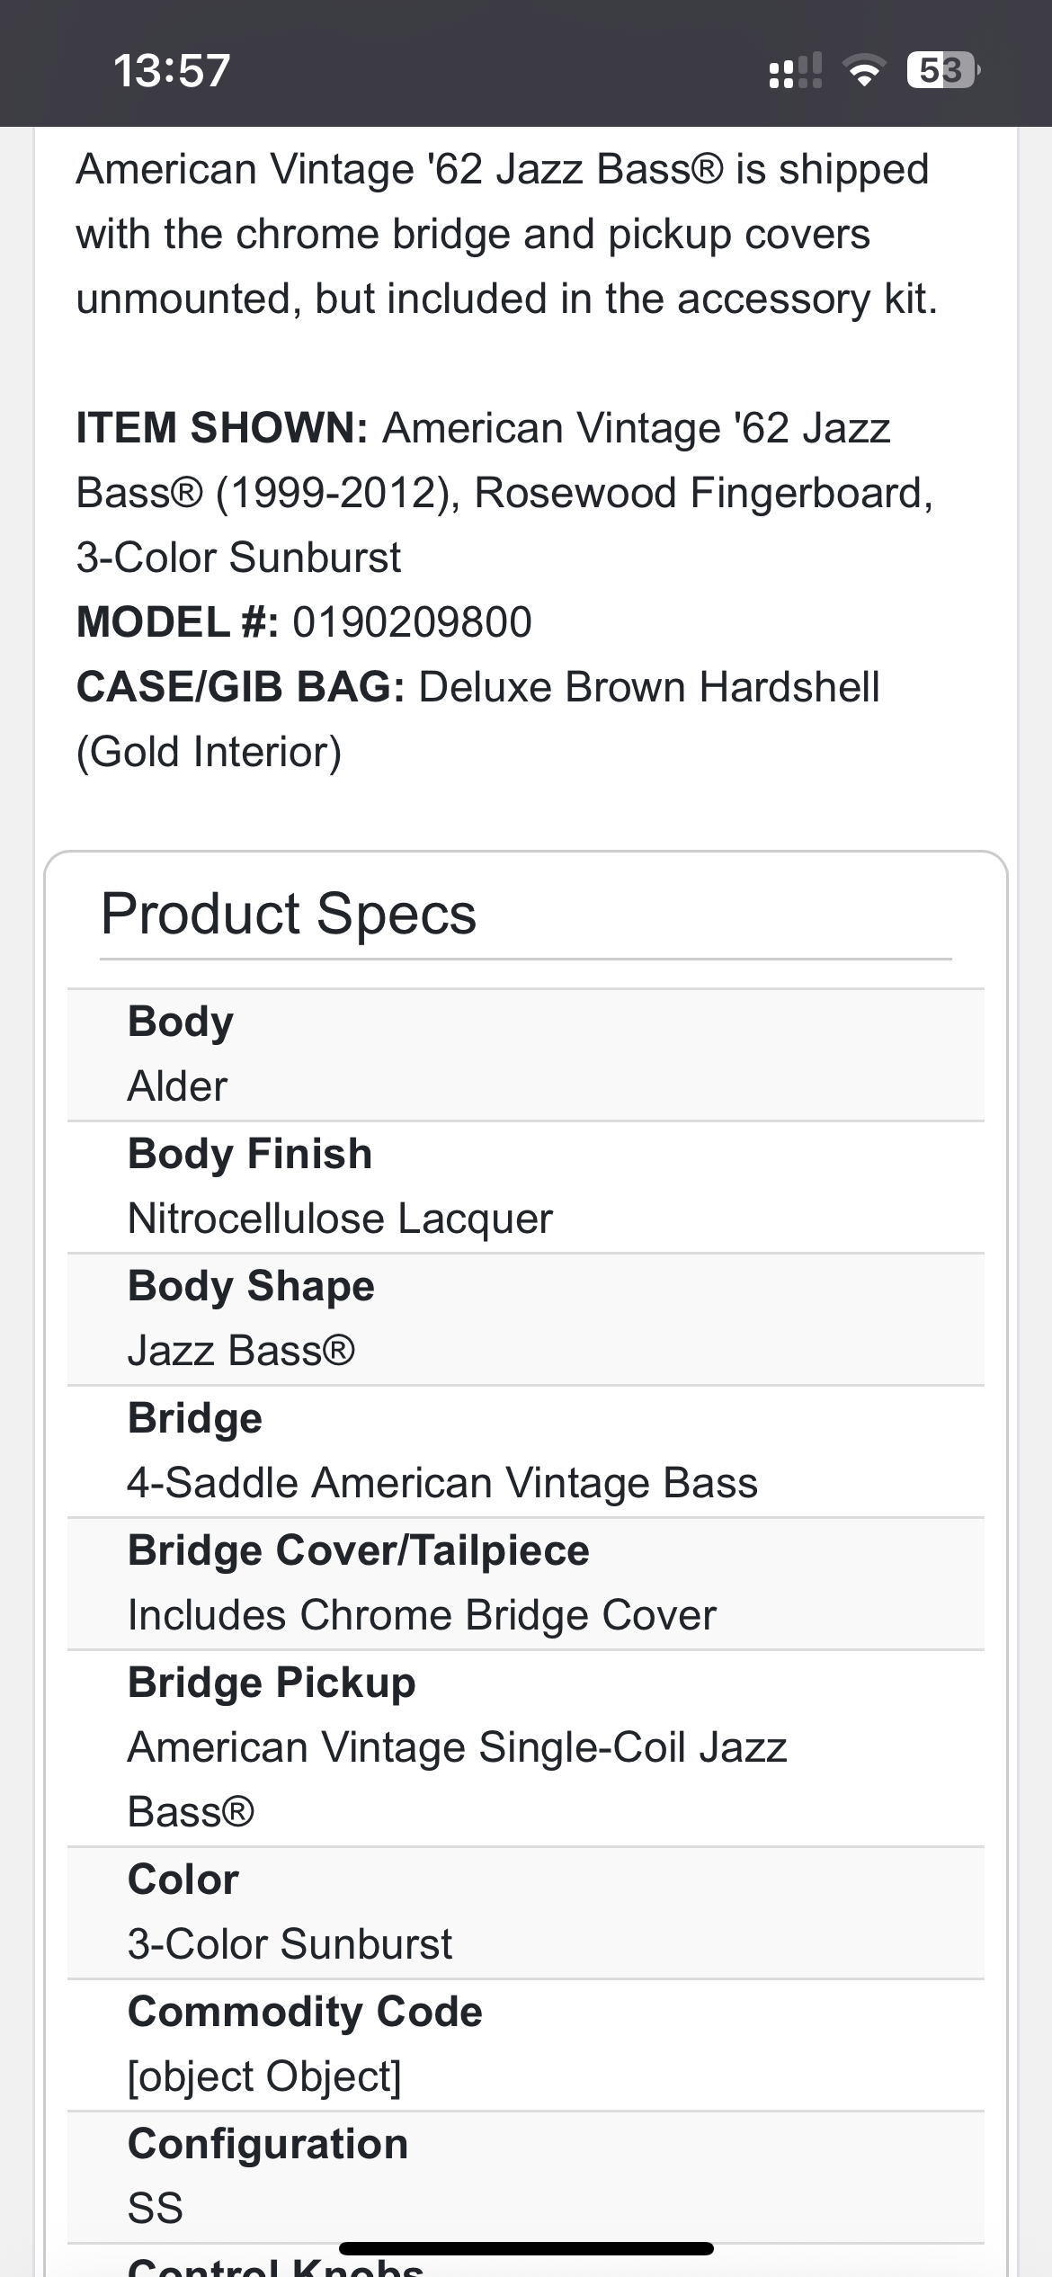Tap the 3-Color Sunburst color spec value

pos(290,1944)
